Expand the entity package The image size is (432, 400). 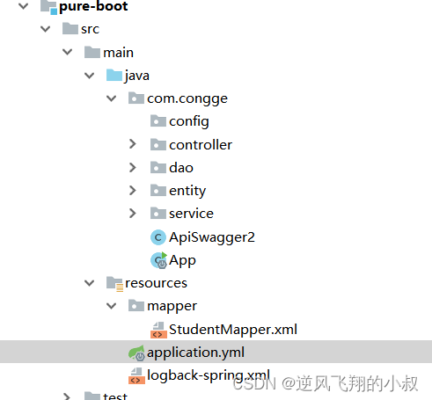(133, 190)
